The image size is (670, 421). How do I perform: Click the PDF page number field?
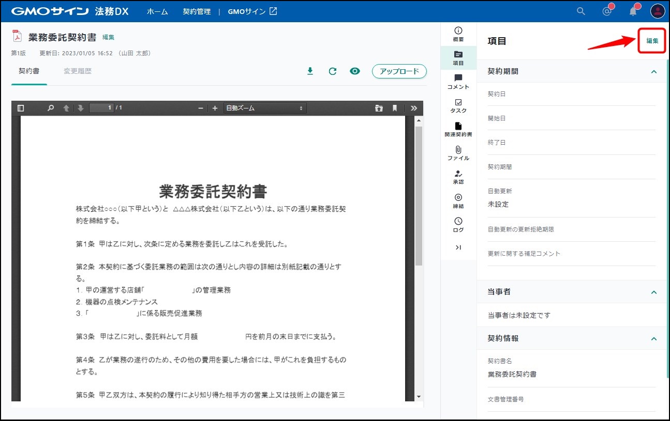pyautogui.click(x=101, y=108)
